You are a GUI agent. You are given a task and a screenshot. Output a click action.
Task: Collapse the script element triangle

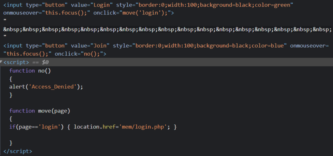point(1,62)
